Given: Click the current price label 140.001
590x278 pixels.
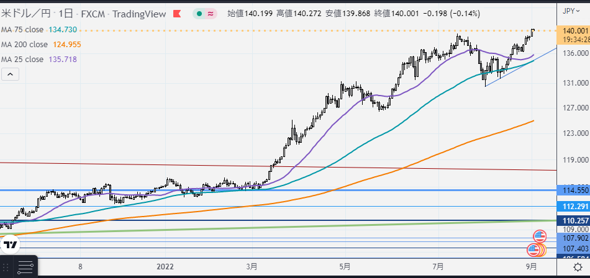Looking at the screenshot, I should point(576,31).
